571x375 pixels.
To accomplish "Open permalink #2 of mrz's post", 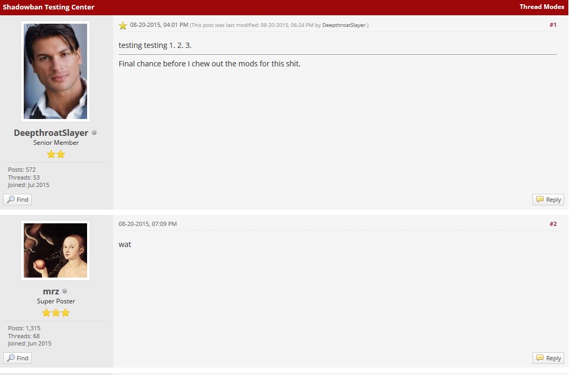I will point(553,224).
